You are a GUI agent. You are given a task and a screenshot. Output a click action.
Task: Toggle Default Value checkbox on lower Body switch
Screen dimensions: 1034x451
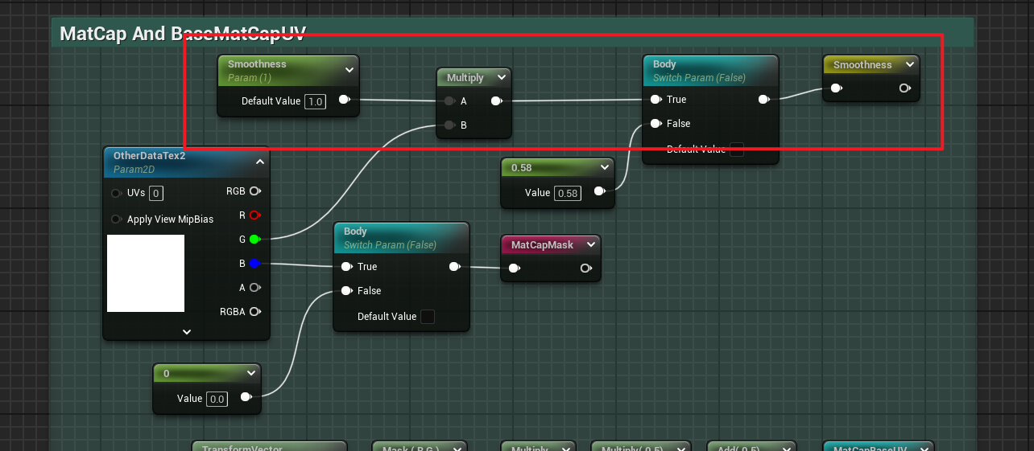(x=428, y=317)
